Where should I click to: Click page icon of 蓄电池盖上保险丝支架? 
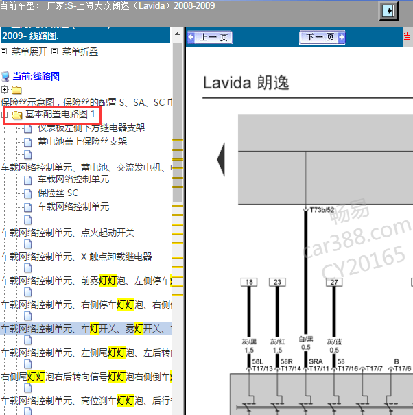point(28,142)
